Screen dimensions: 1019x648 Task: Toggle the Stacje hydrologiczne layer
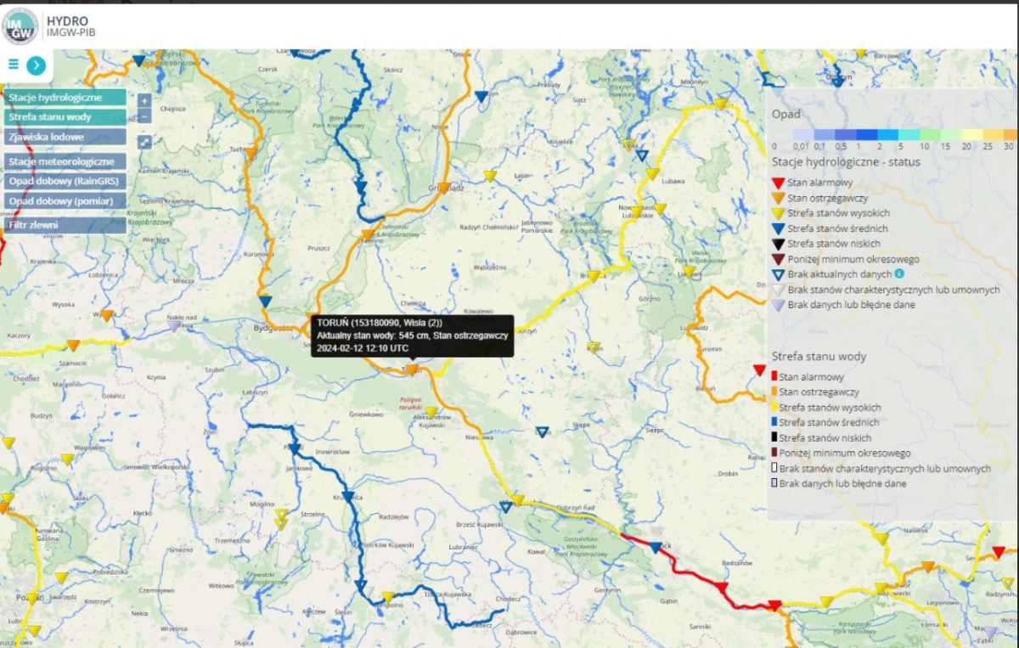(65, 98)
